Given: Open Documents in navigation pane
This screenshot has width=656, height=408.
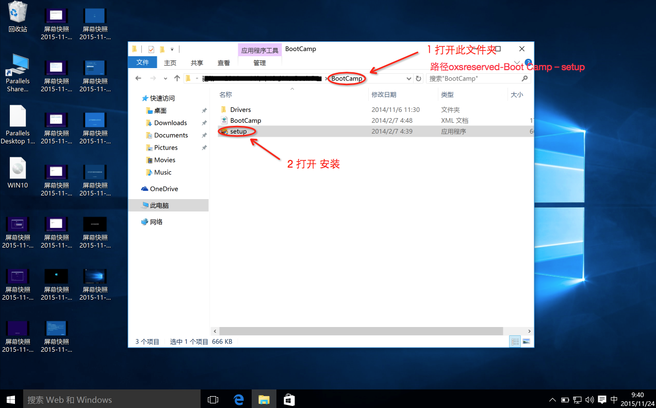Looking at the screenshot, I should click(x=171, y=135).
